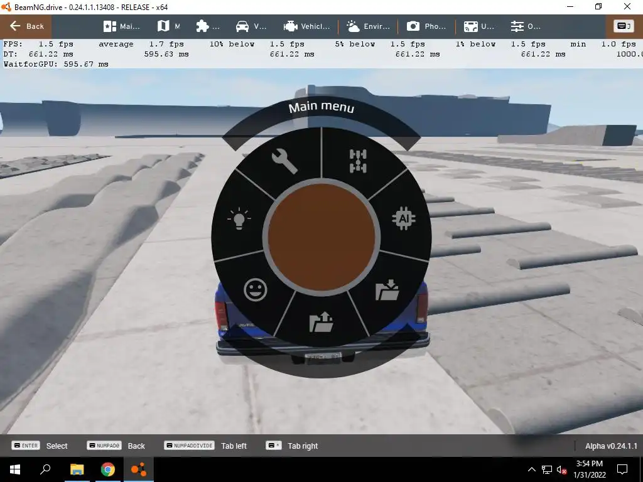Image resolution: width=643 pixels, height=482 pixels.
Task: Select the drivetrain chassis radial item
Action: click(x=358, y=161)
